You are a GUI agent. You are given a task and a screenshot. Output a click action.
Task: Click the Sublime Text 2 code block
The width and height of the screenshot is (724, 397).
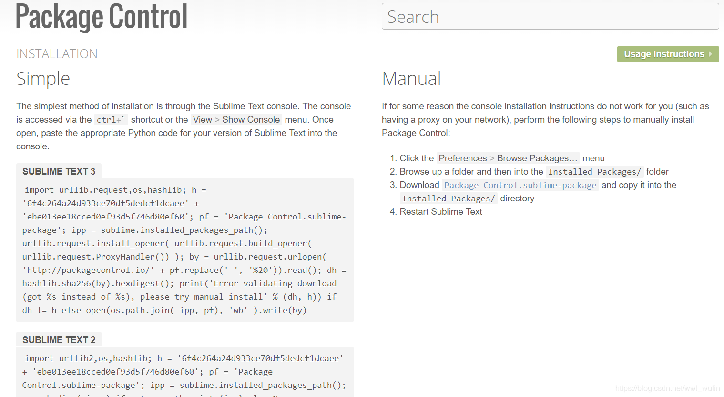pos(185,372)
